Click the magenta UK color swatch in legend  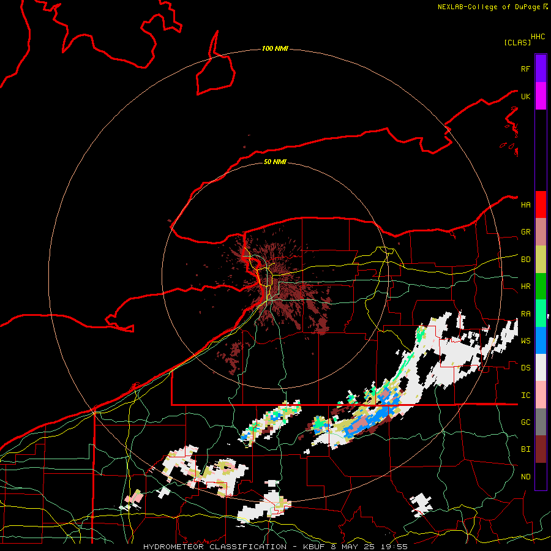point(541,96)
